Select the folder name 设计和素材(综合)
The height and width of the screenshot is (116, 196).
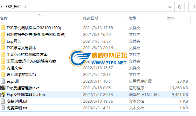pos(21,75)
